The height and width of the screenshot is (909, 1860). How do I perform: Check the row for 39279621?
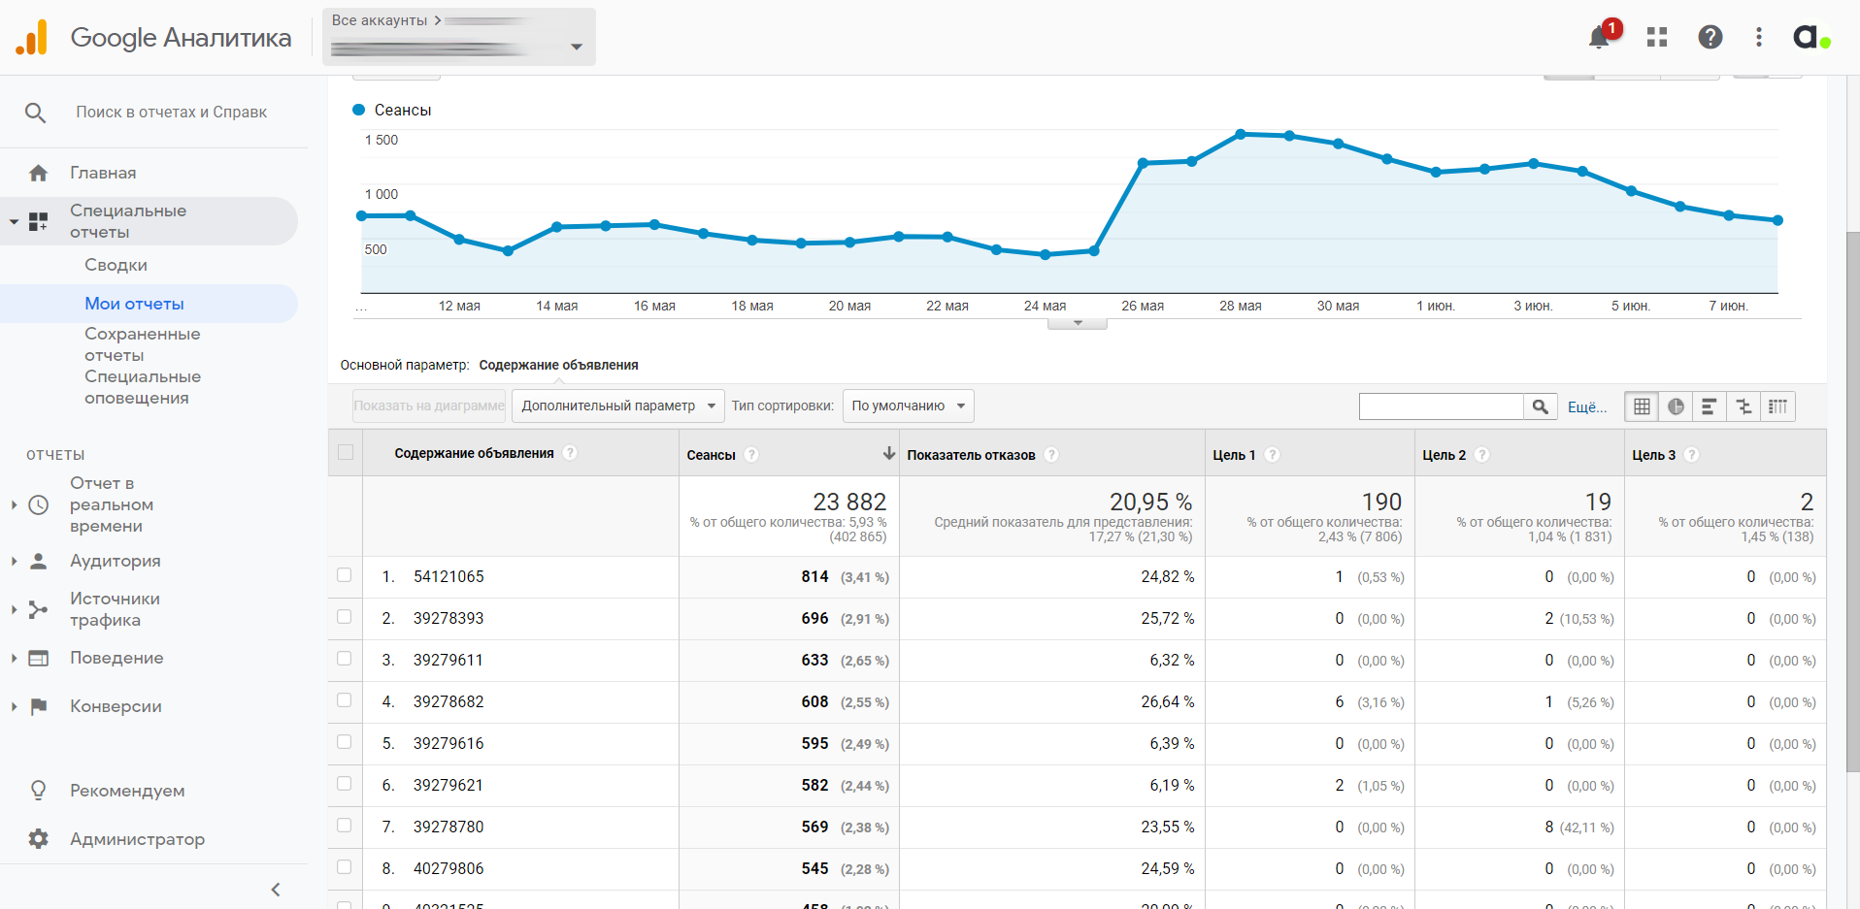click(x=344, y=784)
